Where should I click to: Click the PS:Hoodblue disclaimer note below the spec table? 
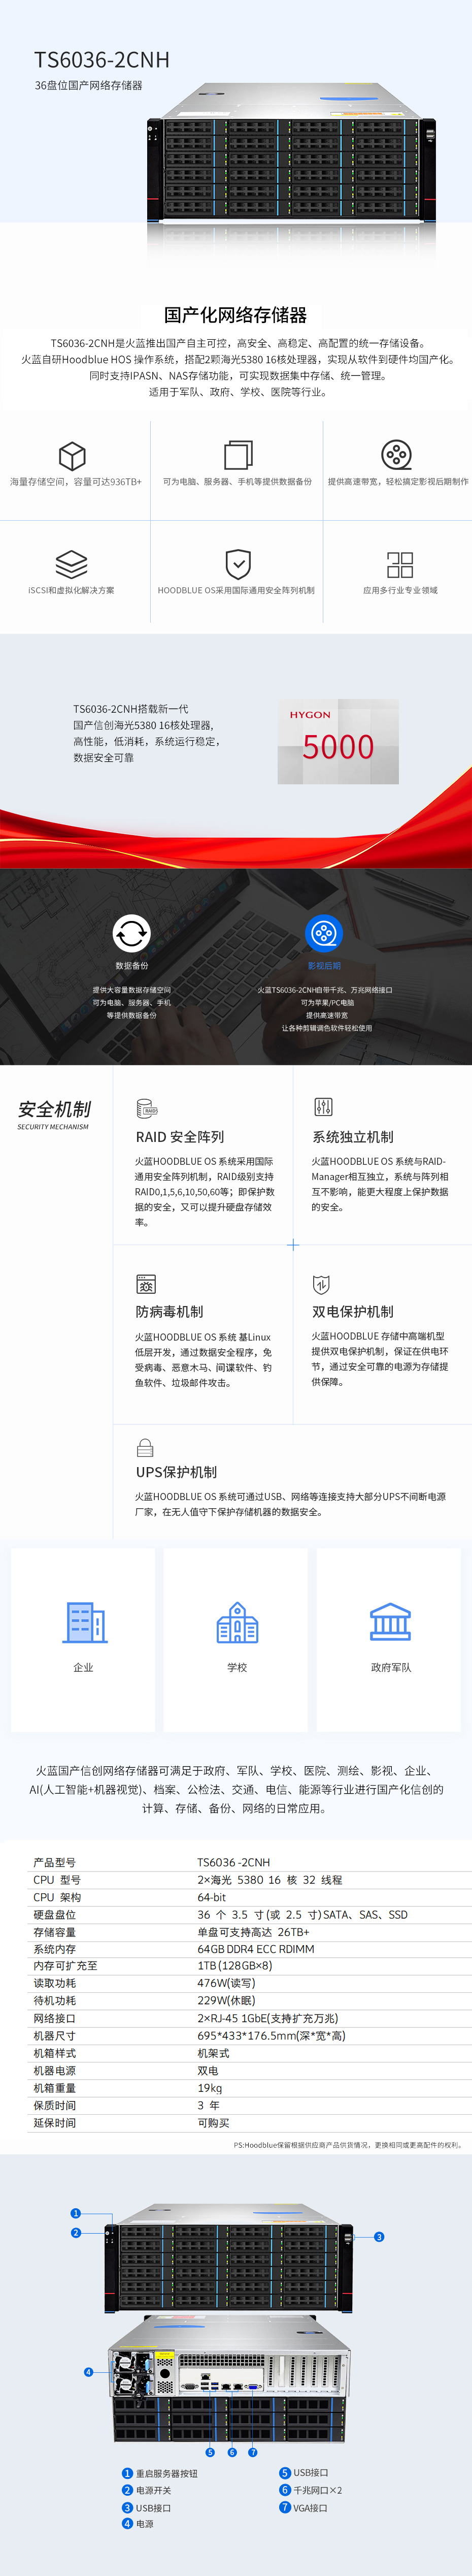click(x=348, y=2144)
